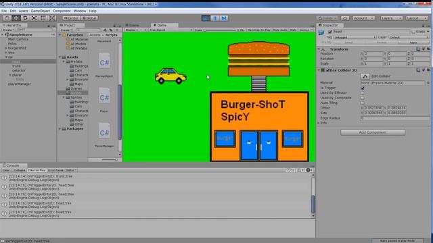Toggle Clear on Play in Console

[37, 170]
